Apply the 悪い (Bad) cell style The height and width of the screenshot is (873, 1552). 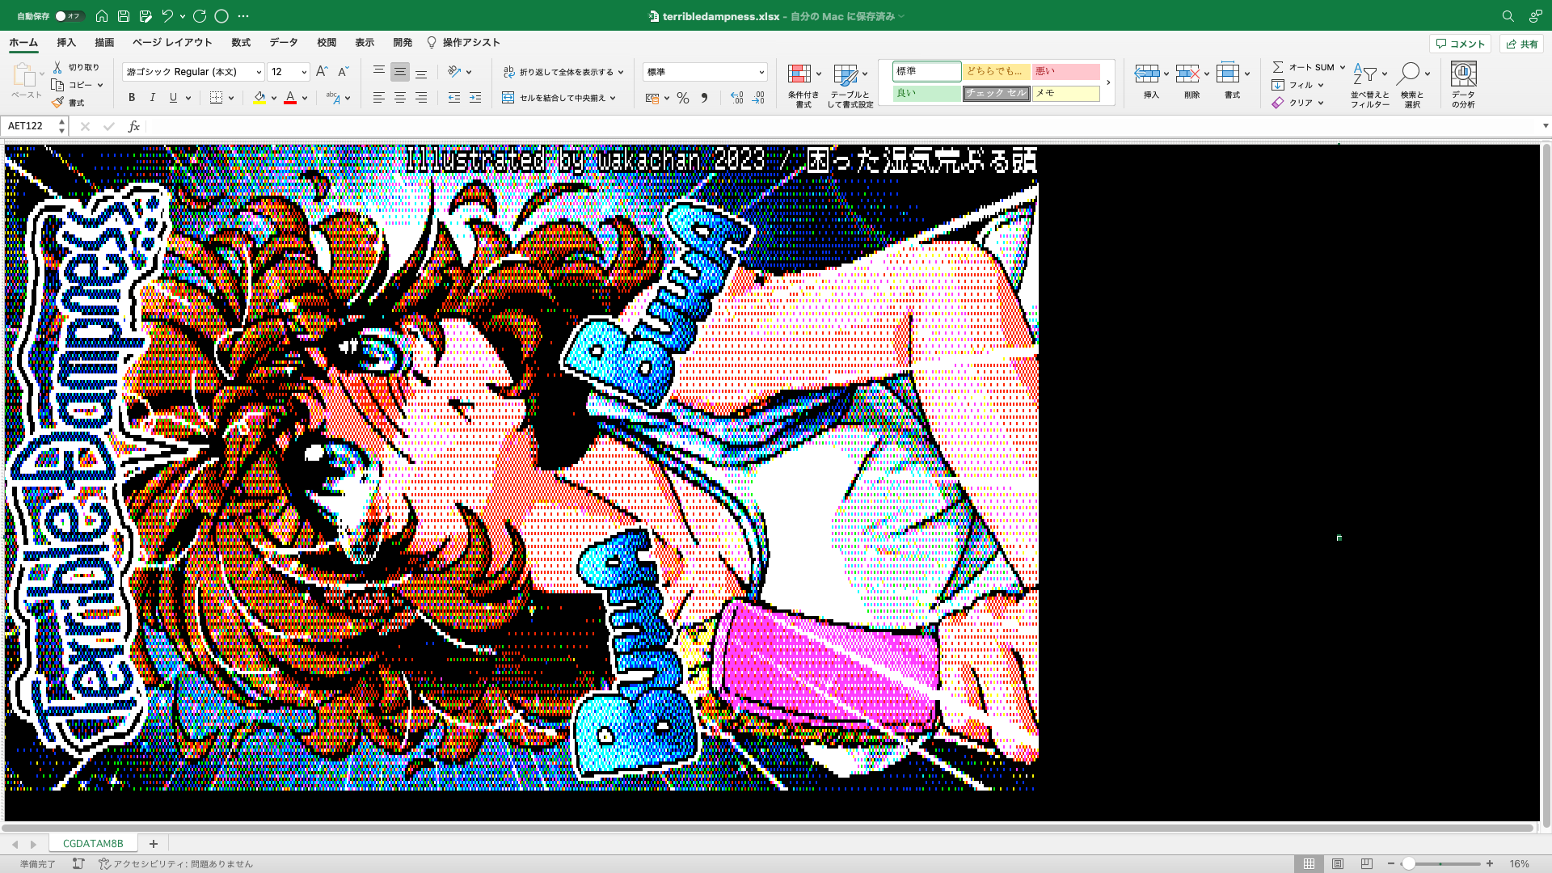(x=1065, y=71)
